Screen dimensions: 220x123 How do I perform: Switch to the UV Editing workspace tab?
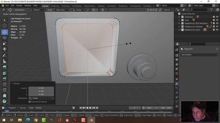[x=77, y=6]
